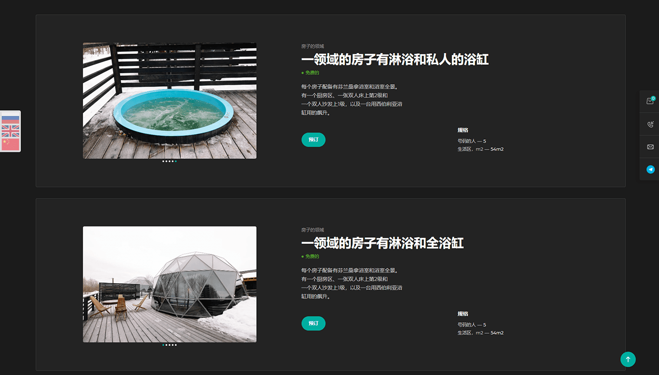The height and width of the screenshot is (375, 659).
Task: Click the 预订 button for the full bathtub house
Action: [313, 323]
